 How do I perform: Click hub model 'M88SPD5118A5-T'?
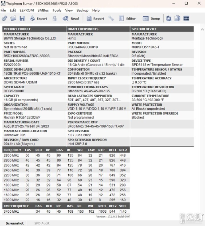pos(145,47)
